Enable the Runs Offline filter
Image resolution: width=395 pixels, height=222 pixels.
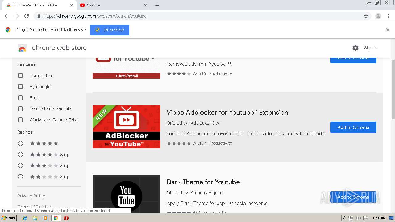[x=20, y=76]
